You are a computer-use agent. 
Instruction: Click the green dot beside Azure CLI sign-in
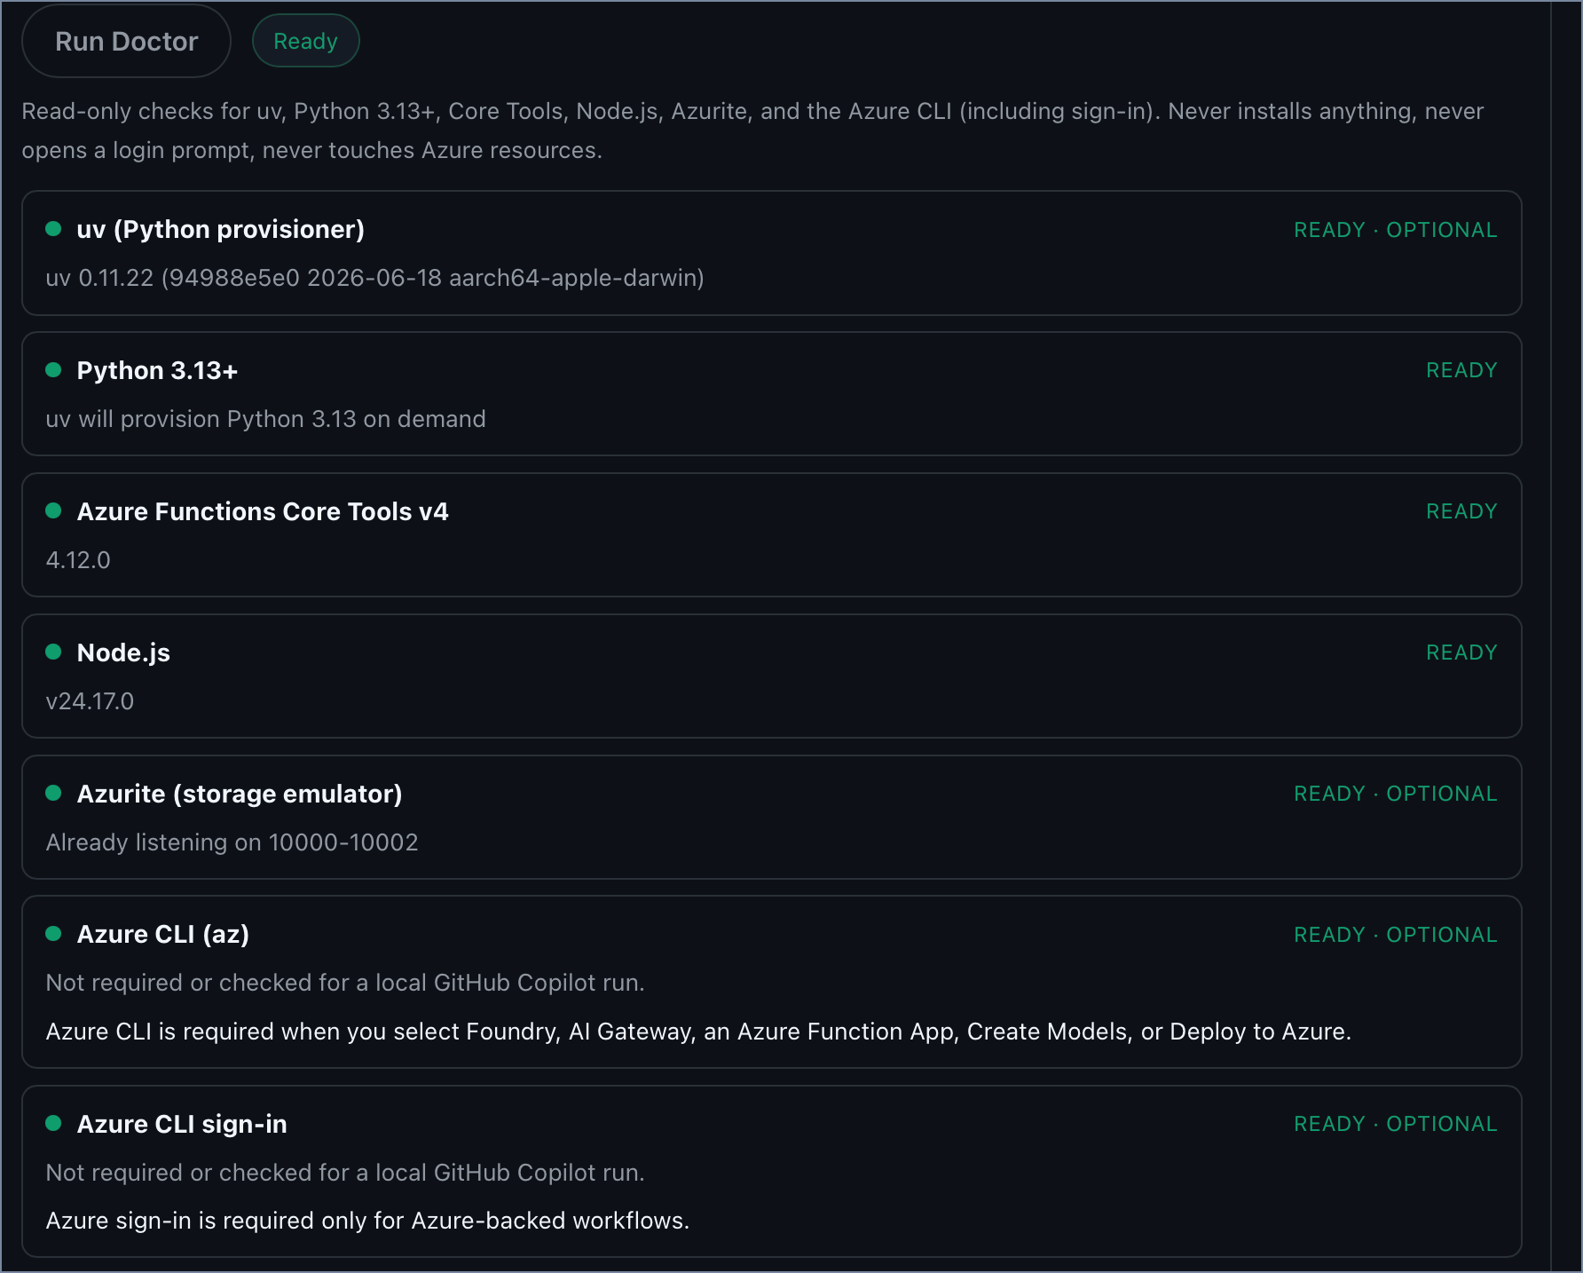[x=53, y=1124]
